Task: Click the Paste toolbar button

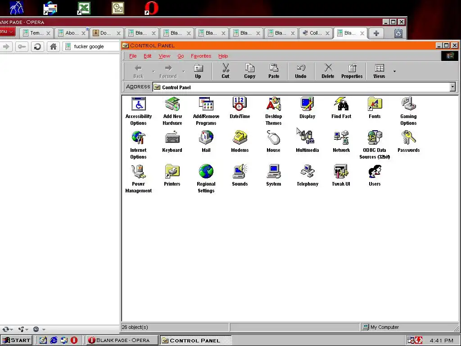Action: (x=274, y=72)
